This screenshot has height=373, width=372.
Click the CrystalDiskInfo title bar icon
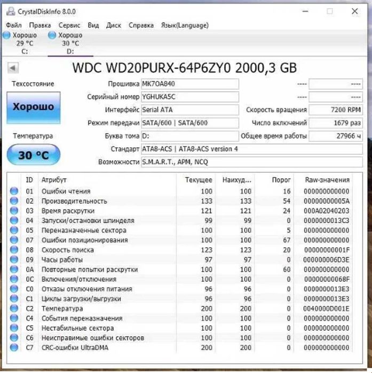(11, 11)
